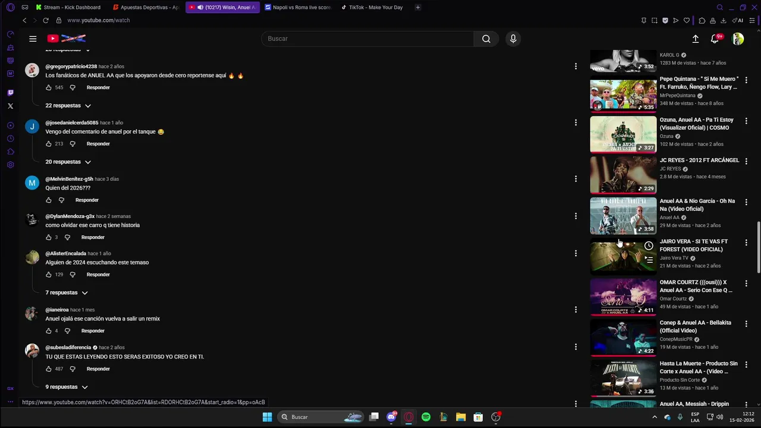Open bookmark heart icon in address bar
761x428 pixels.
click(687, 20)
